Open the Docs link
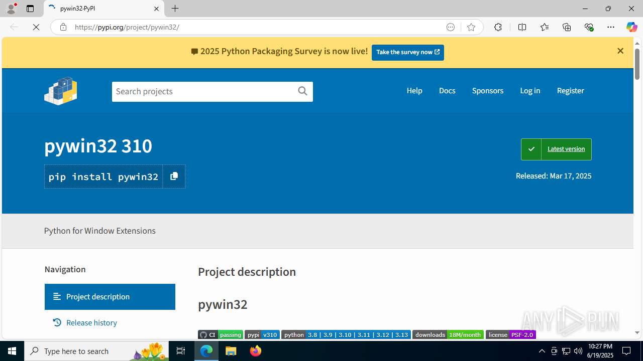The image size is (643, 361). [447, 91]
